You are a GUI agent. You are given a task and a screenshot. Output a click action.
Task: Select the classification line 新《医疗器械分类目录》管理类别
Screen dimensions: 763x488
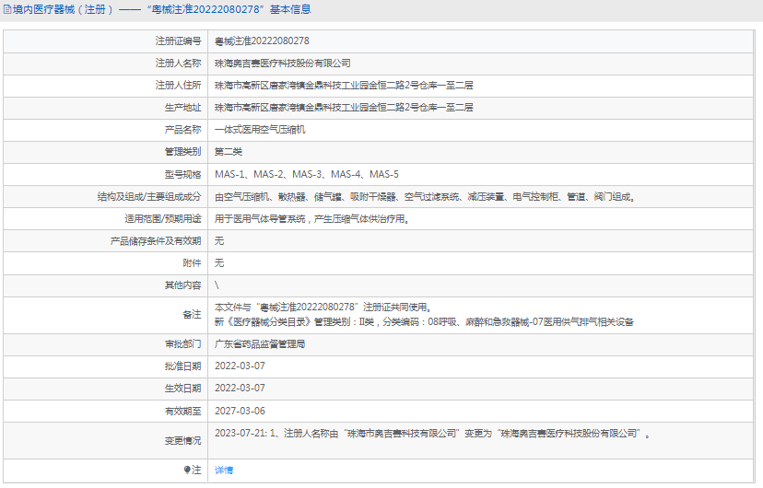coord(424,322)
